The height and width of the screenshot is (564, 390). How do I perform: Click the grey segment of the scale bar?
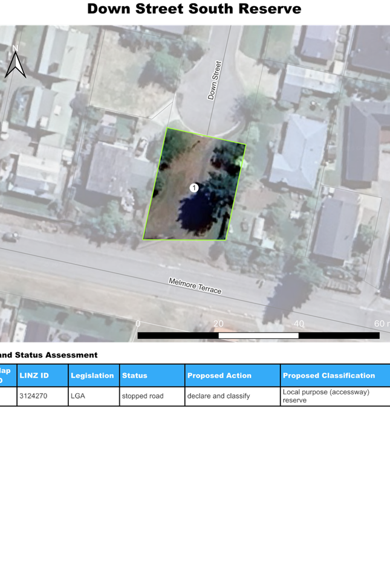coord(258,336)
